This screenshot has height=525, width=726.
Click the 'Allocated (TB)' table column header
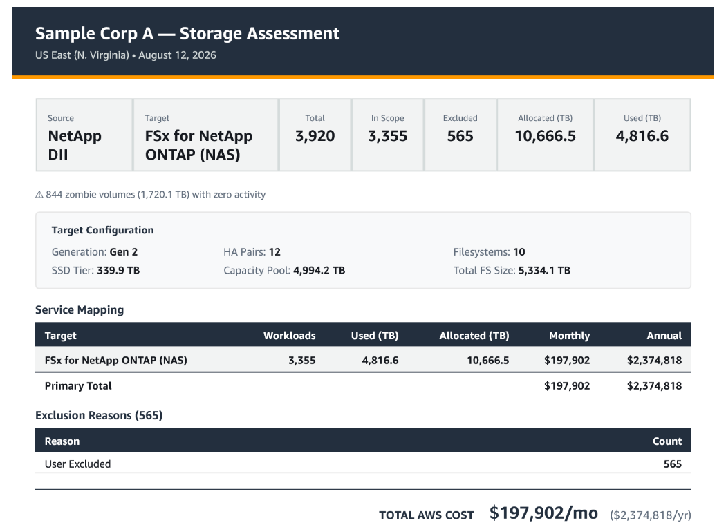[x=474, y=336]
